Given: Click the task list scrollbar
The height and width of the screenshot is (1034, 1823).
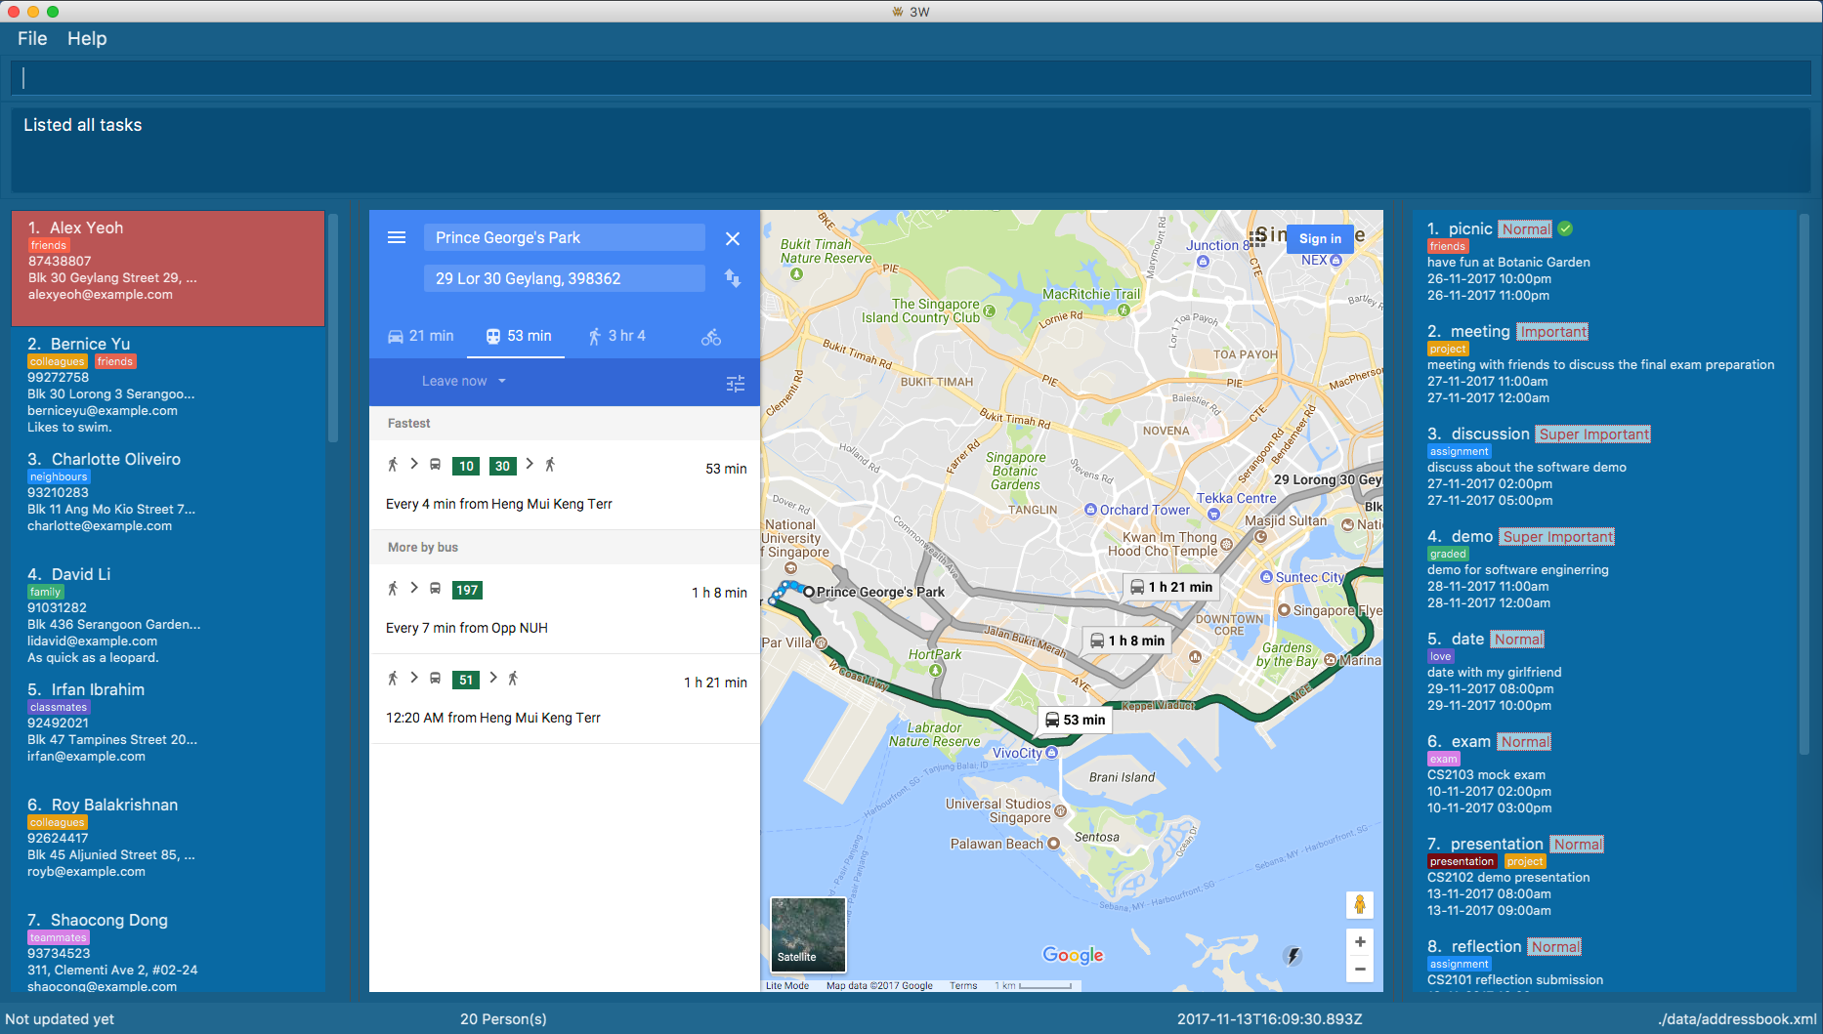Looking at the screenshot, I should pyautogui.click(x=1804, y=484).
